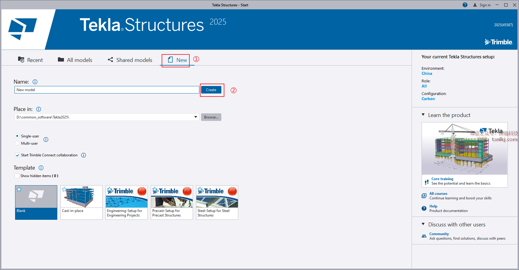This screenshot has width=519, height=270.
Task: Open the All courses link
Action: 438,194
